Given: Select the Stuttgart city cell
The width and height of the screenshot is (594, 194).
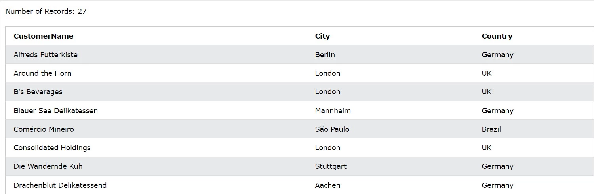Looking at the screenshot, I should pos(331,166).
